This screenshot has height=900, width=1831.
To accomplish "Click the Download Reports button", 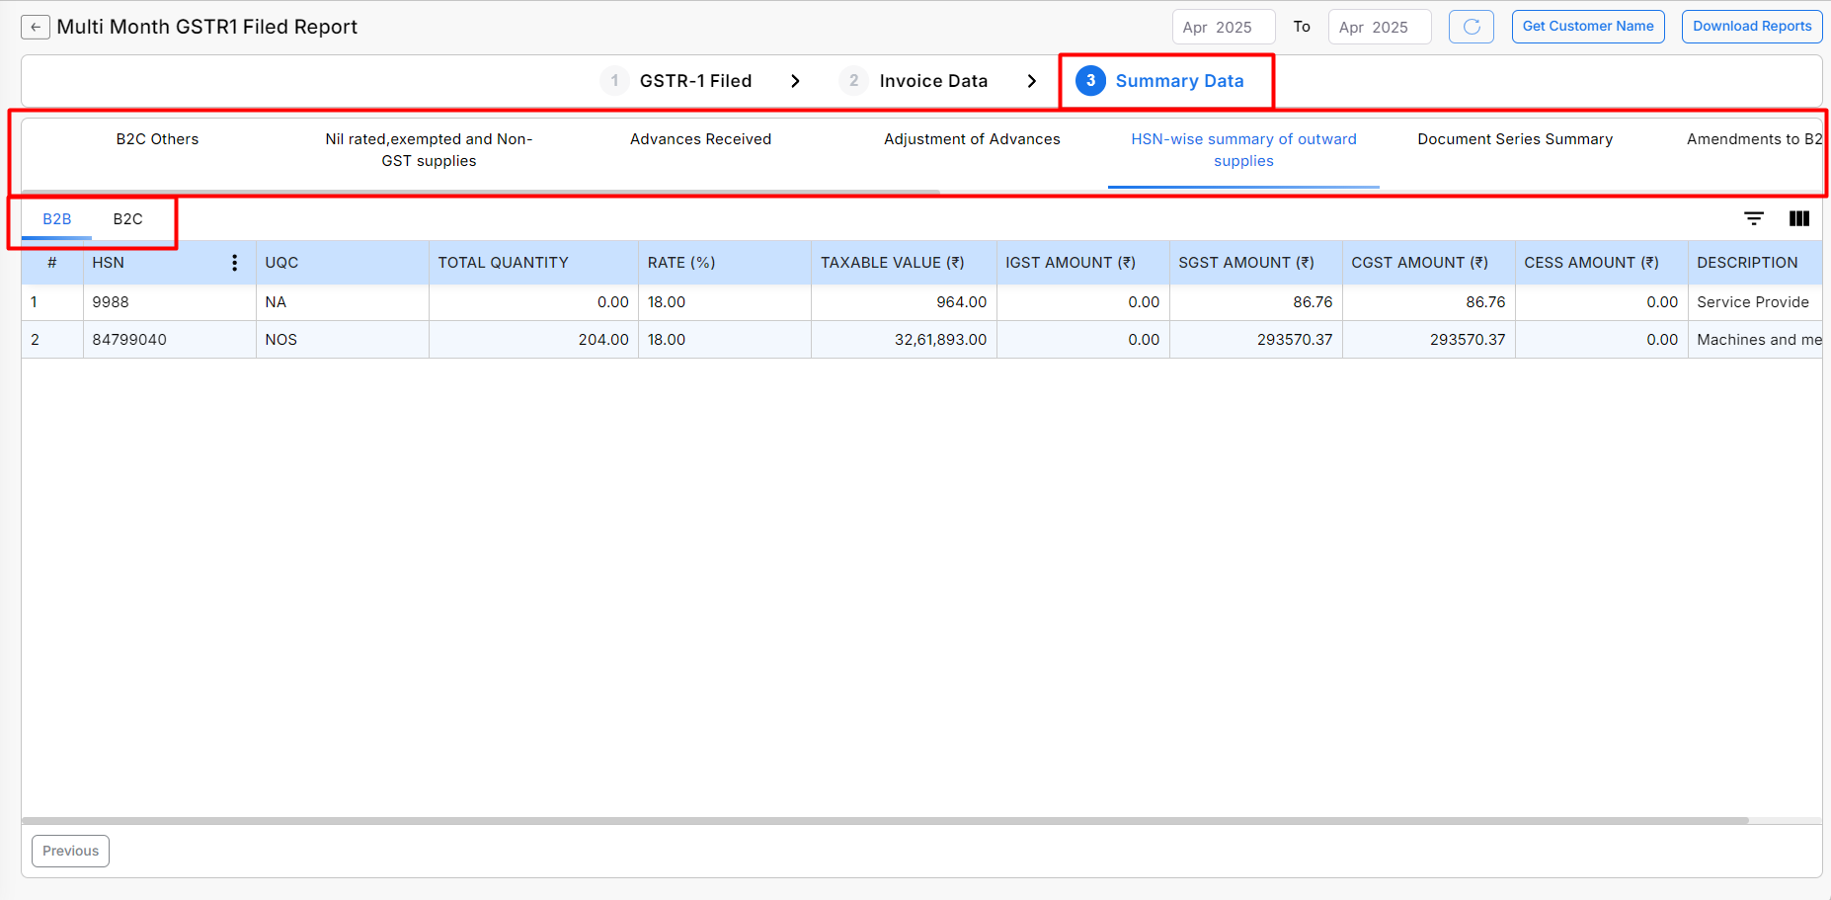I will pyautogui.click(x=1751, y=27).
